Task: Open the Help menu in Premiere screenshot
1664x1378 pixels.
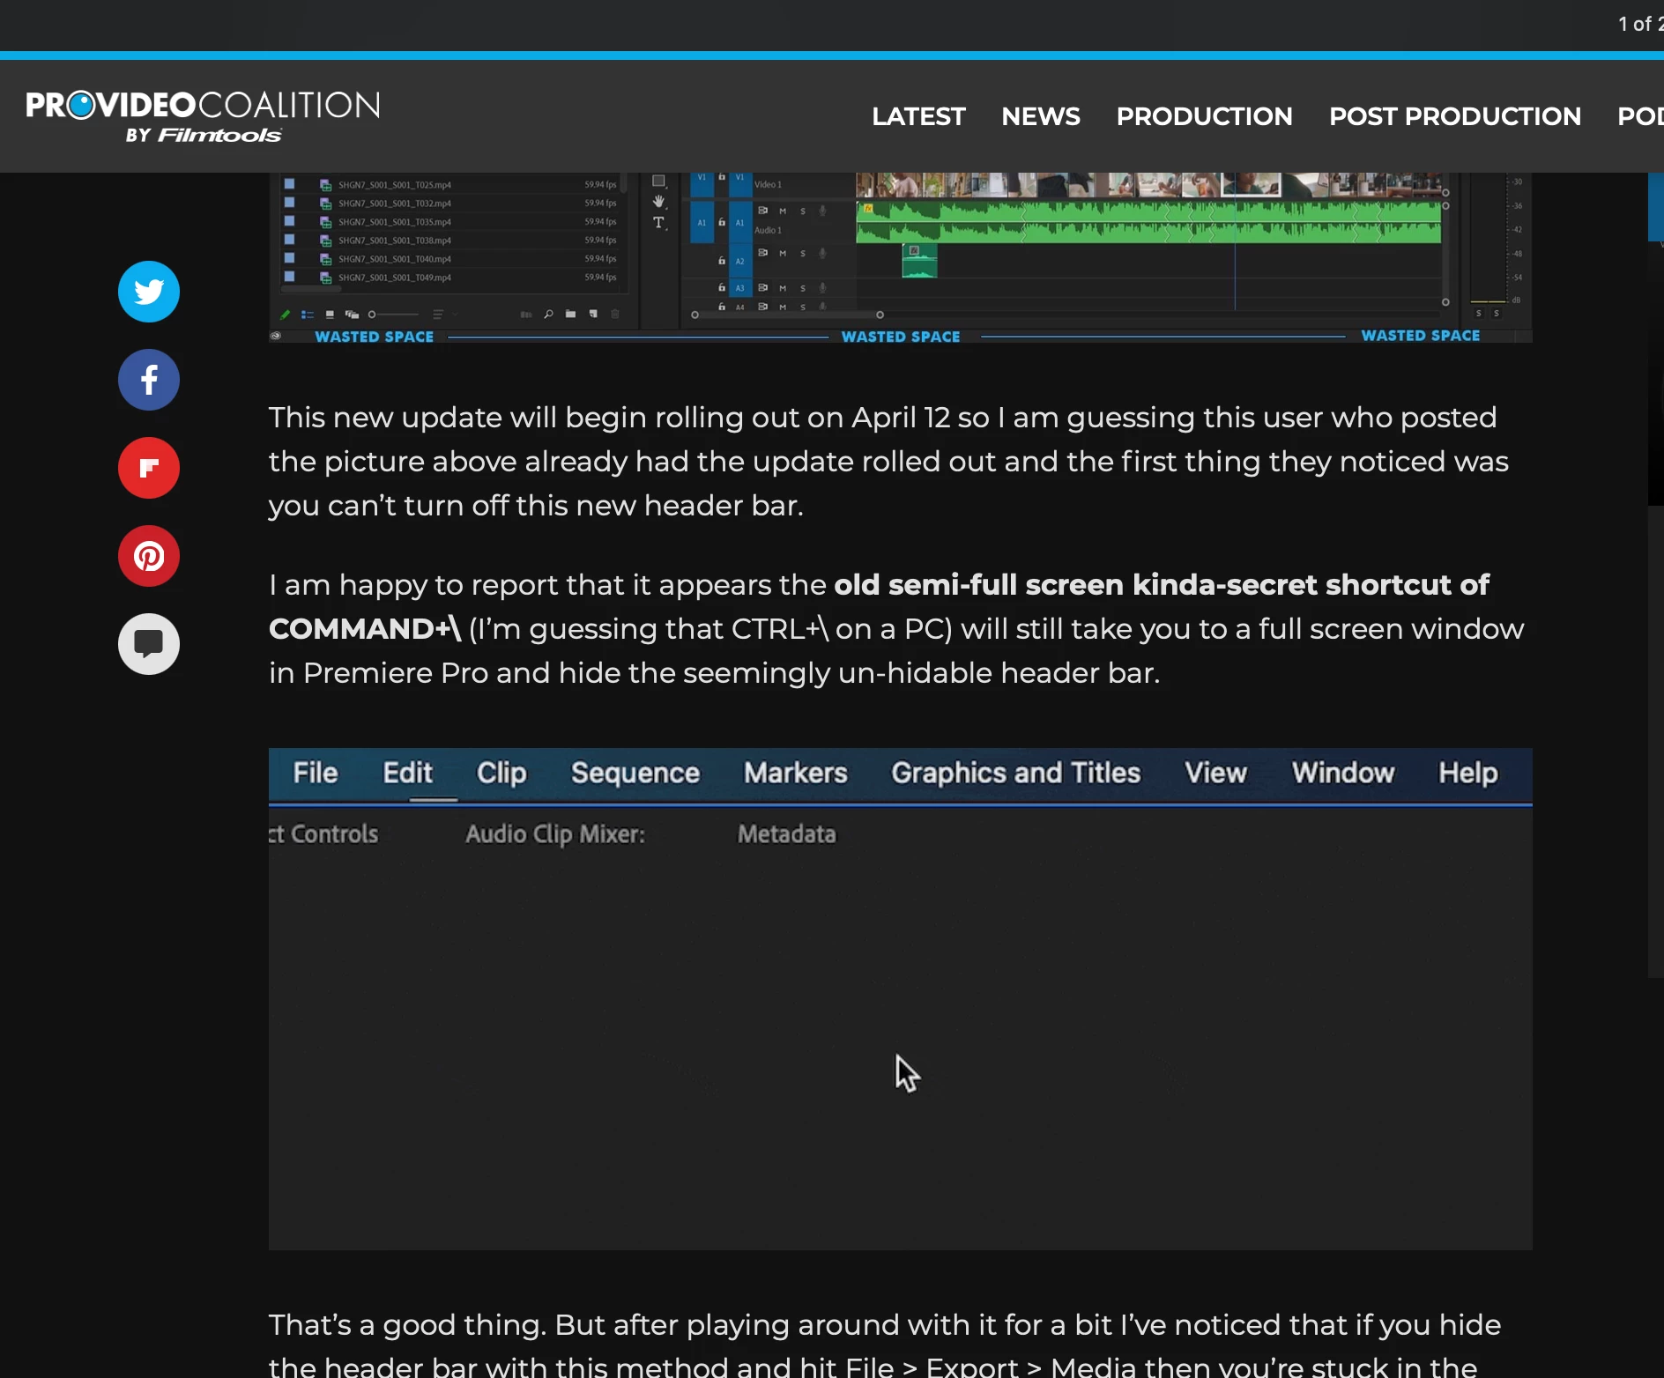Action: click(x=1468, y=773)
